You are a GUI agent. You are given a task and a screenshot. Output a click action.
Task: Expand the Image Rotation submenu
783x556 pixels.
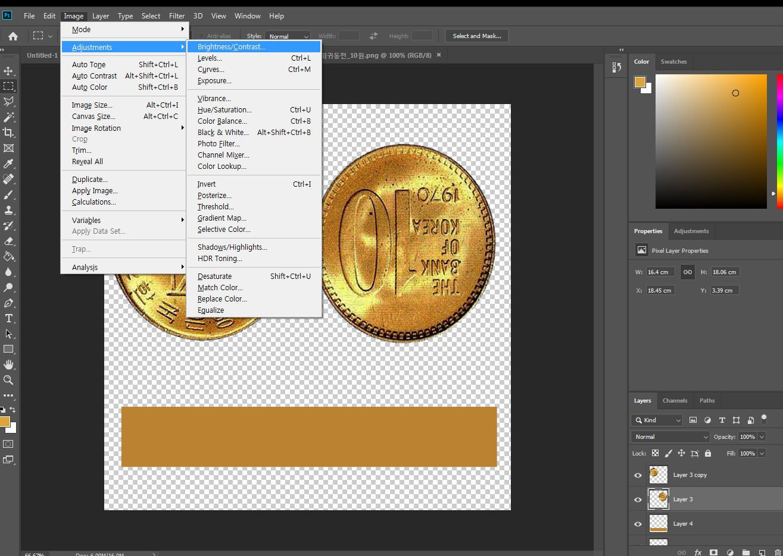pos(125,128)
